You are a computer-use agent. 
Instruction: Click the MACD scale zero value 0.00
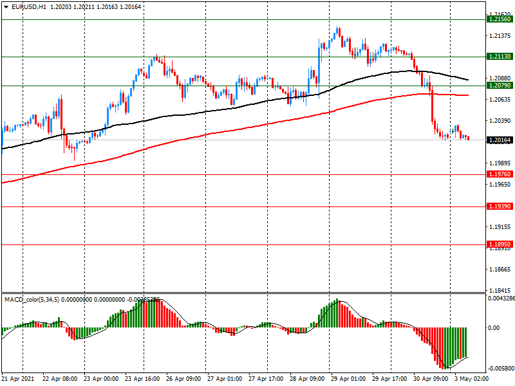(x=494, y=327)
